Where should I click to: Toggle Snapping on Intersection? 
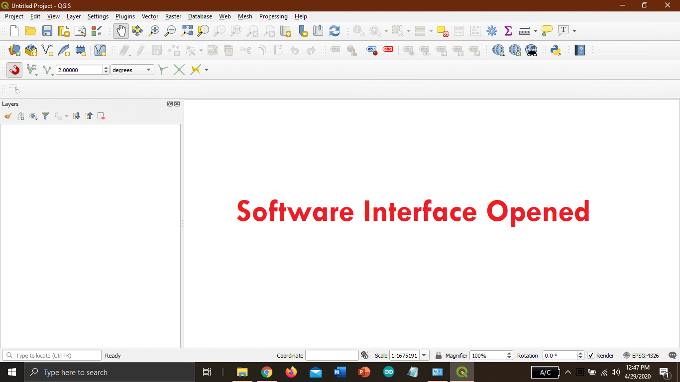179,70
